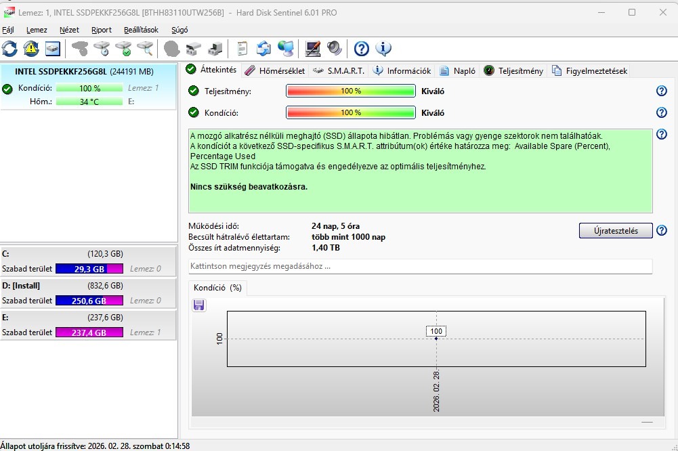Click the Kondíció 100 % gradient bar in overview
This screenshot has width=678, height=451.
click(351, 112)
